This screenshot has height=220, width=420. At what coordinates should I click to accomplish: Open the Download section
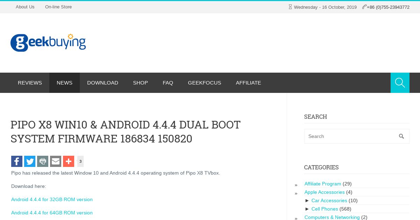click(x=103, y=83)
